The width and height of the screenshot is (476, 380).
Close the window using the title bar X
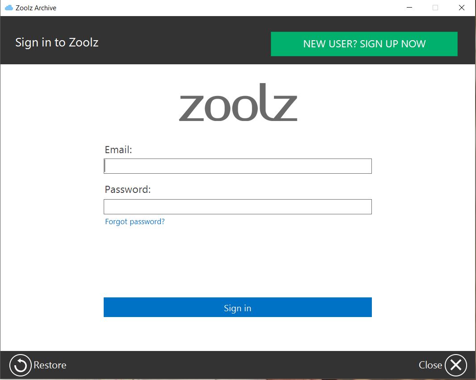(x=462, y=8)
